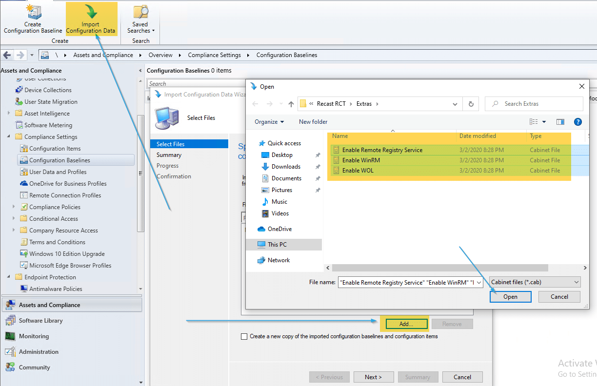Navigate to the Overview breadcrumb item
The width and height of the screenshot is (597, 386).
[160, 55]
